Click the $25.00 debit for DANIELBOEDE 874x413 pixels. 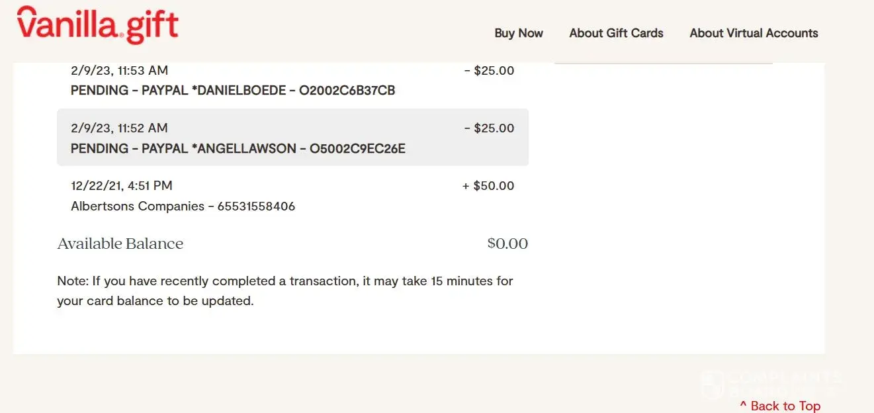(489, 71)
